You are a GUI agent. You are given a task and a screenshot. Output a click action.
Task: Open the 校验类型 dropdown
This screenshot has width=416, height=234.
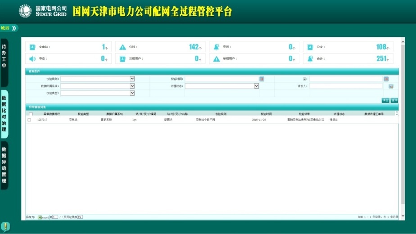point(132,93)
